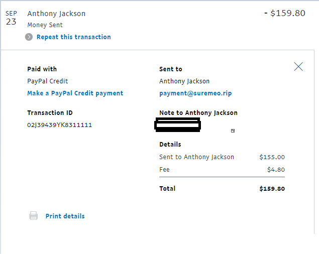Click the Money Sent status text
Screen dimensions: 319x254
45,25
